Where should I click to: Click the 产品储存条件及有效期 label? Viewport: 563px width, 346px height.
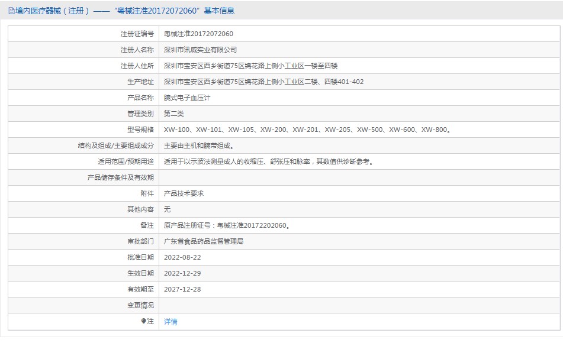[121, 177]
